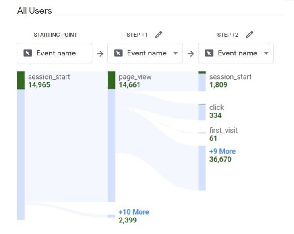This screenshot has height=234, width=294.
Task: Click the page_view node label
Action: click(x=135, y=77)
